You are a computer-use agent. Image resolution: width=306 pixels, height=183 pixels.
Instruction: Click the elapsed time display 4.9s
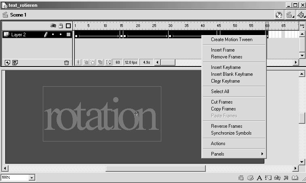click(146, 62)
